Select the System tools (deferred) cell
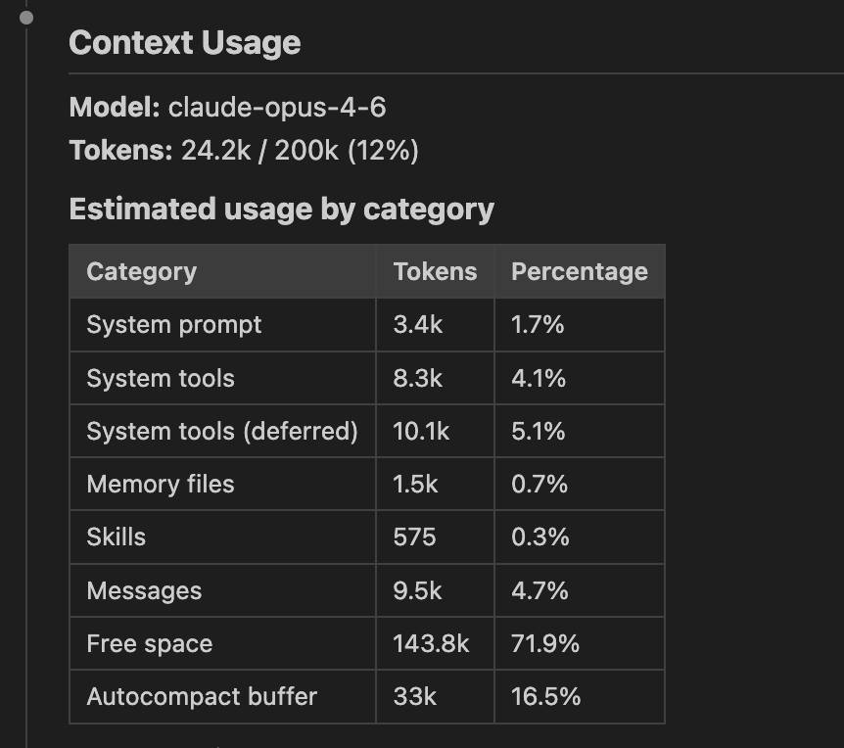 tap(221, 431)
